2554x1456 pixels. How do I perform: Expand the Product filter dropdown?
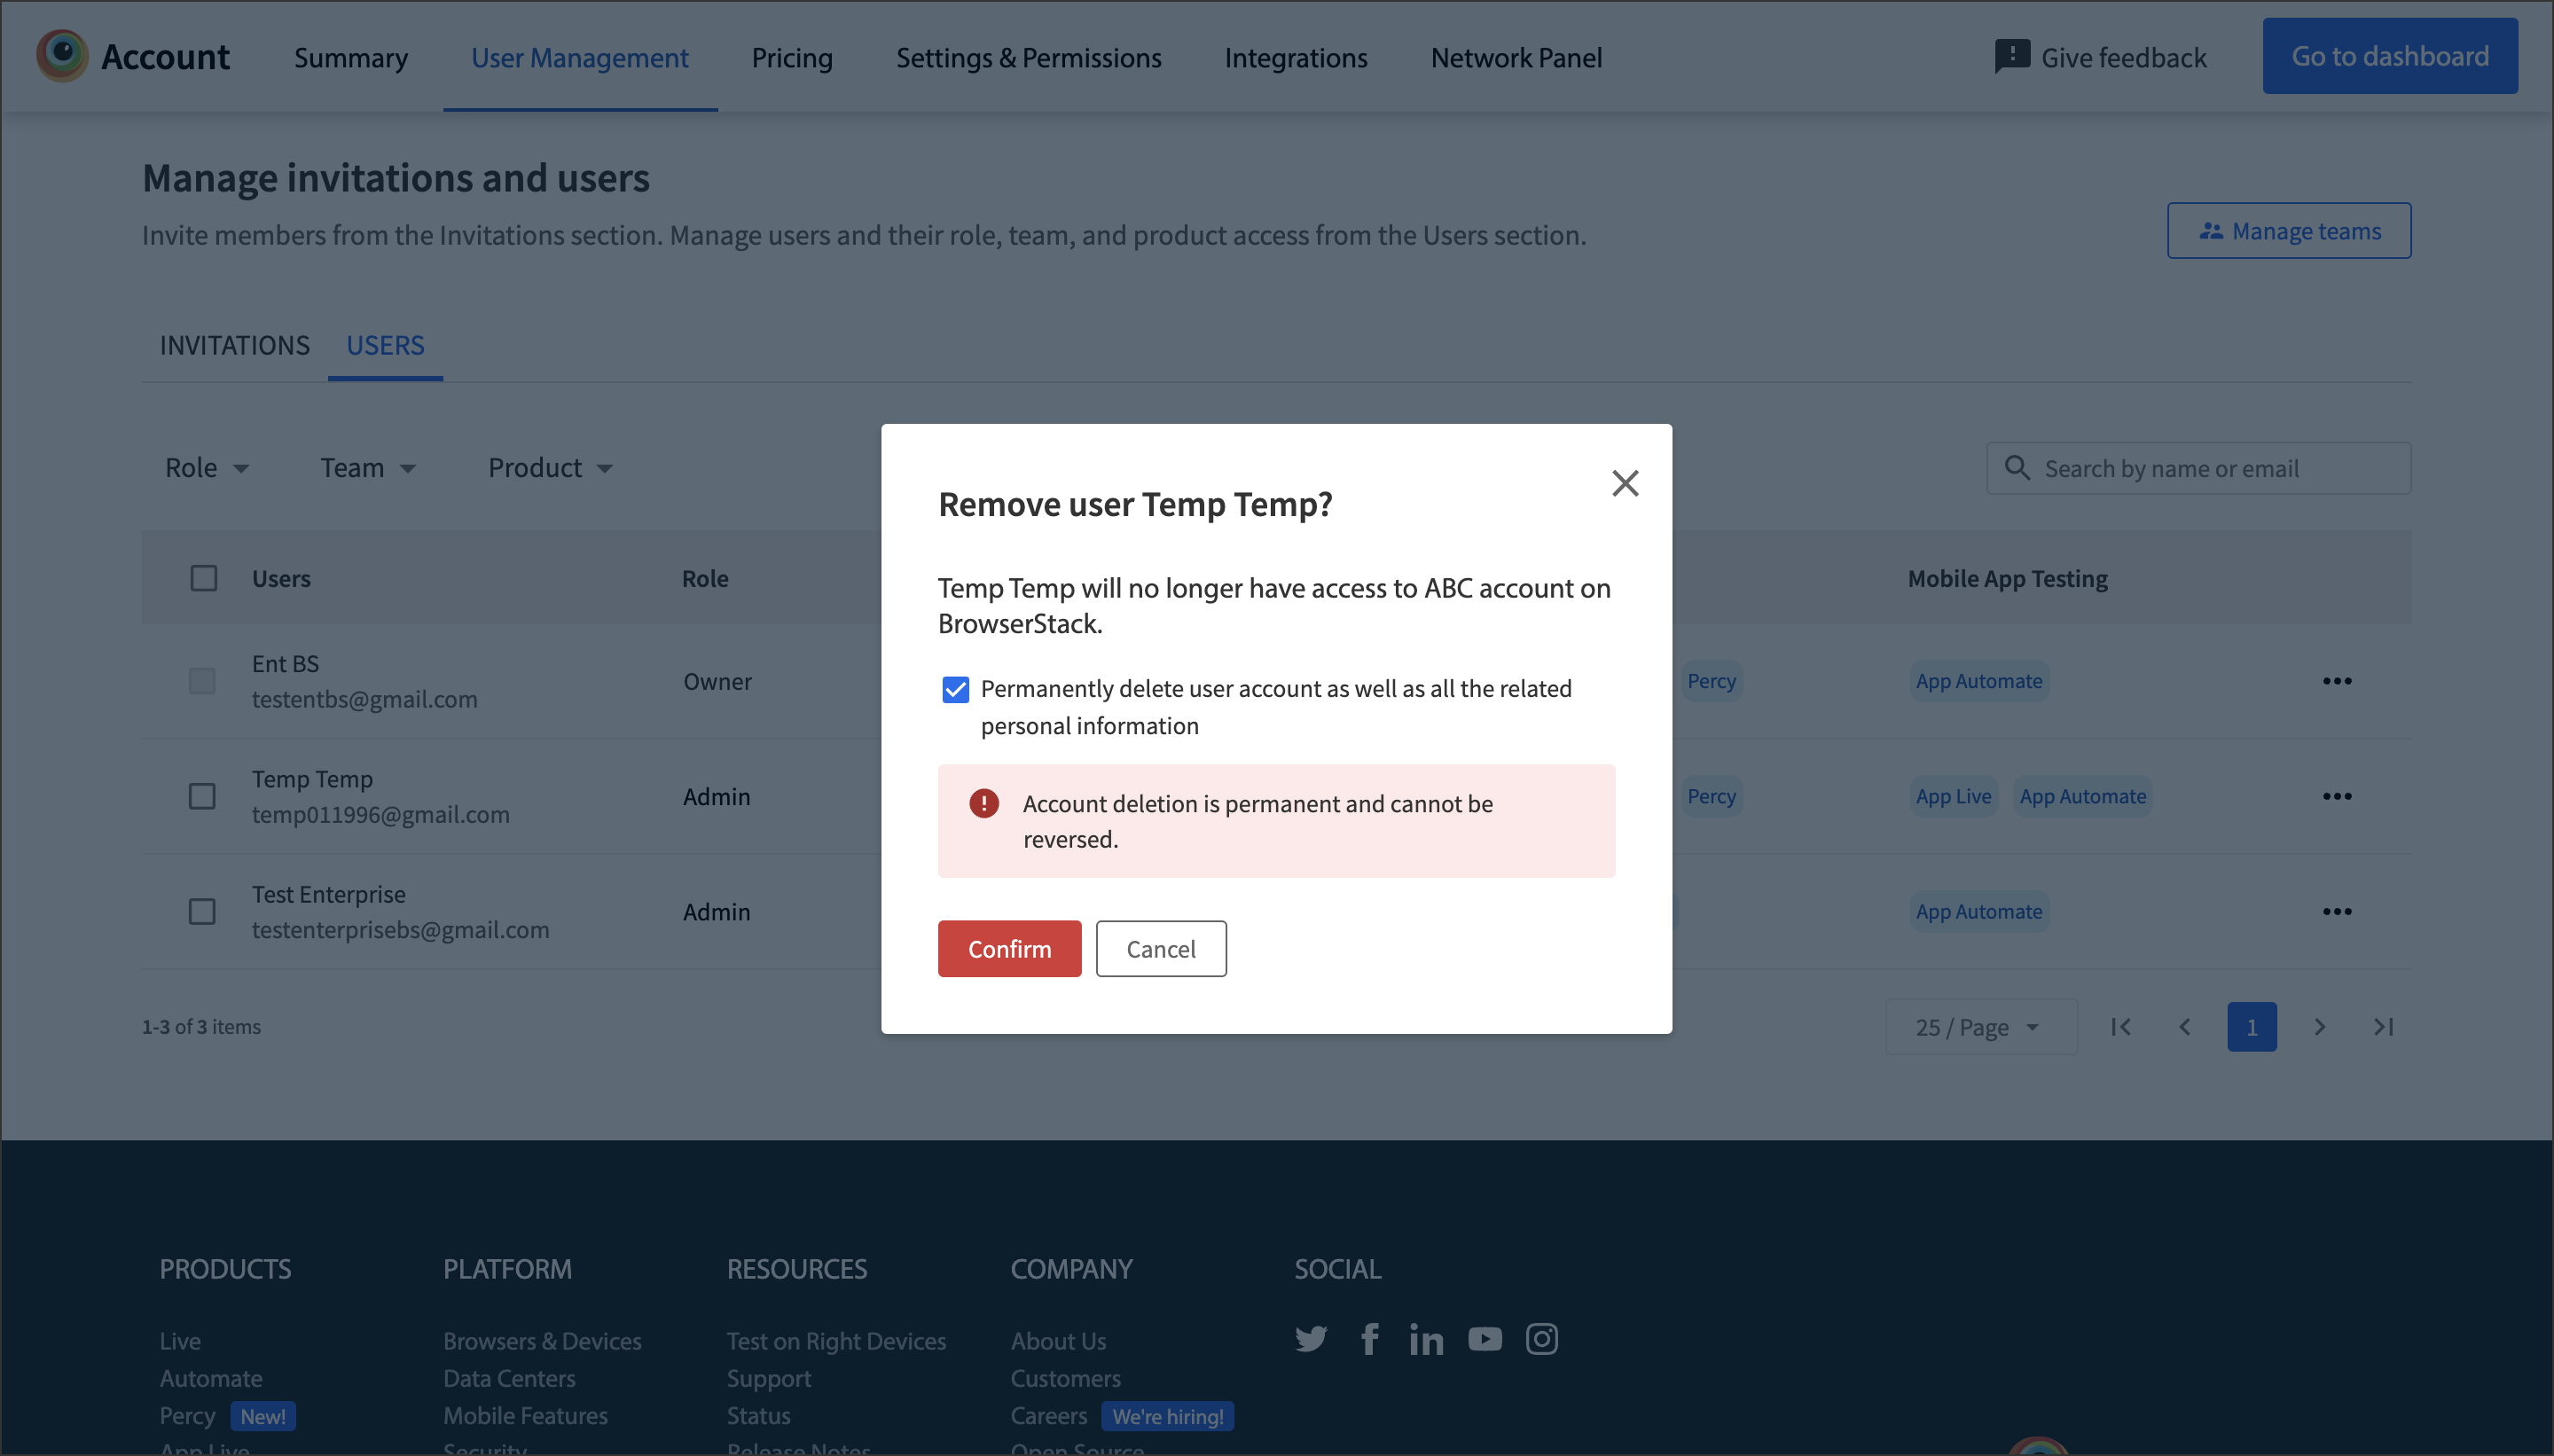550,468
